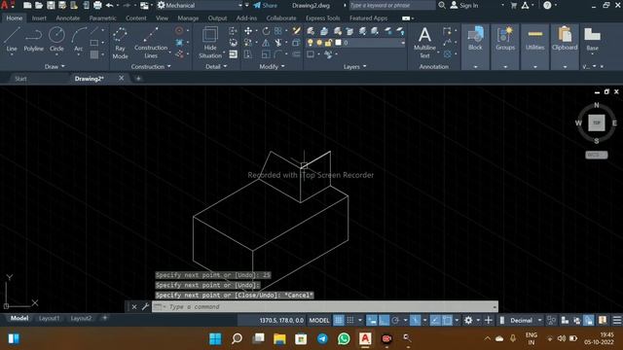Open the Mechanical workspace dropdown
The width and height of the screenshot is (623, 350).
coord(200,5)
